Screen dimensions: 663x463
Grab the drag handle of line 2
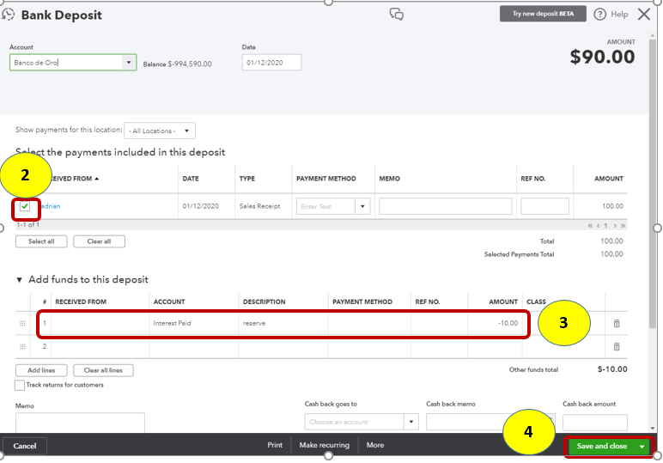point(23,347)
